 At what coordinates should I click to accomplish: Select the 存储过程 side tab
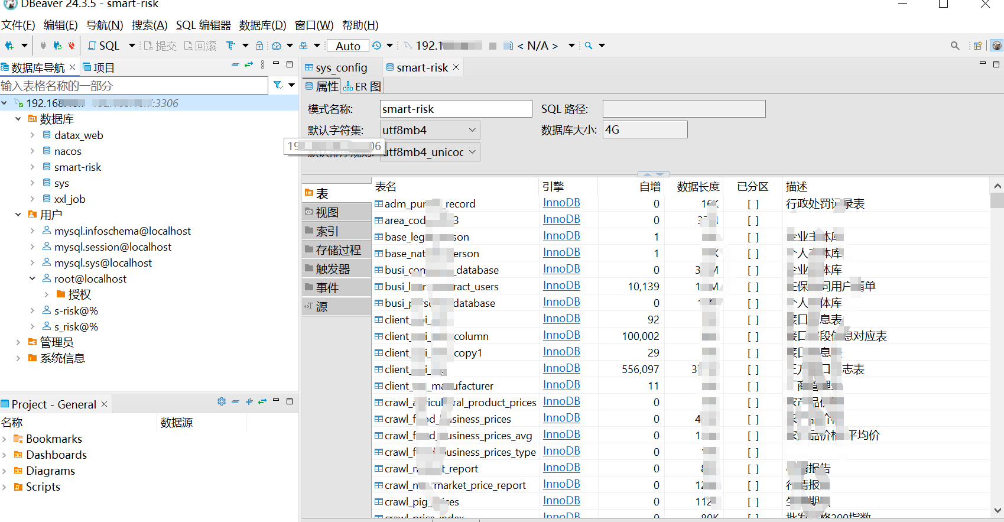(x=336, y=250)
